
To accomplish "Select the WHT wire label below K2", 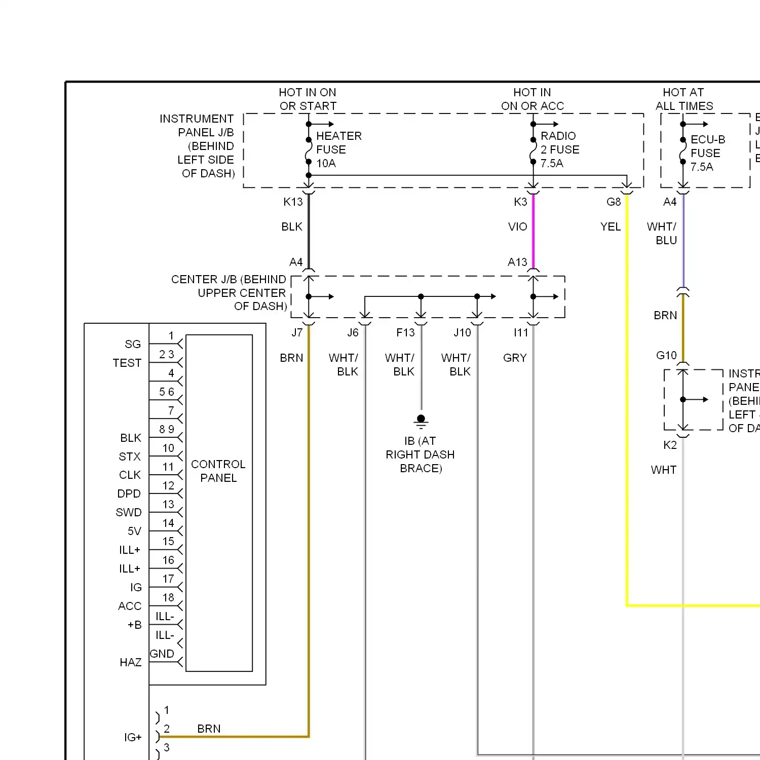I will point(664,470).
